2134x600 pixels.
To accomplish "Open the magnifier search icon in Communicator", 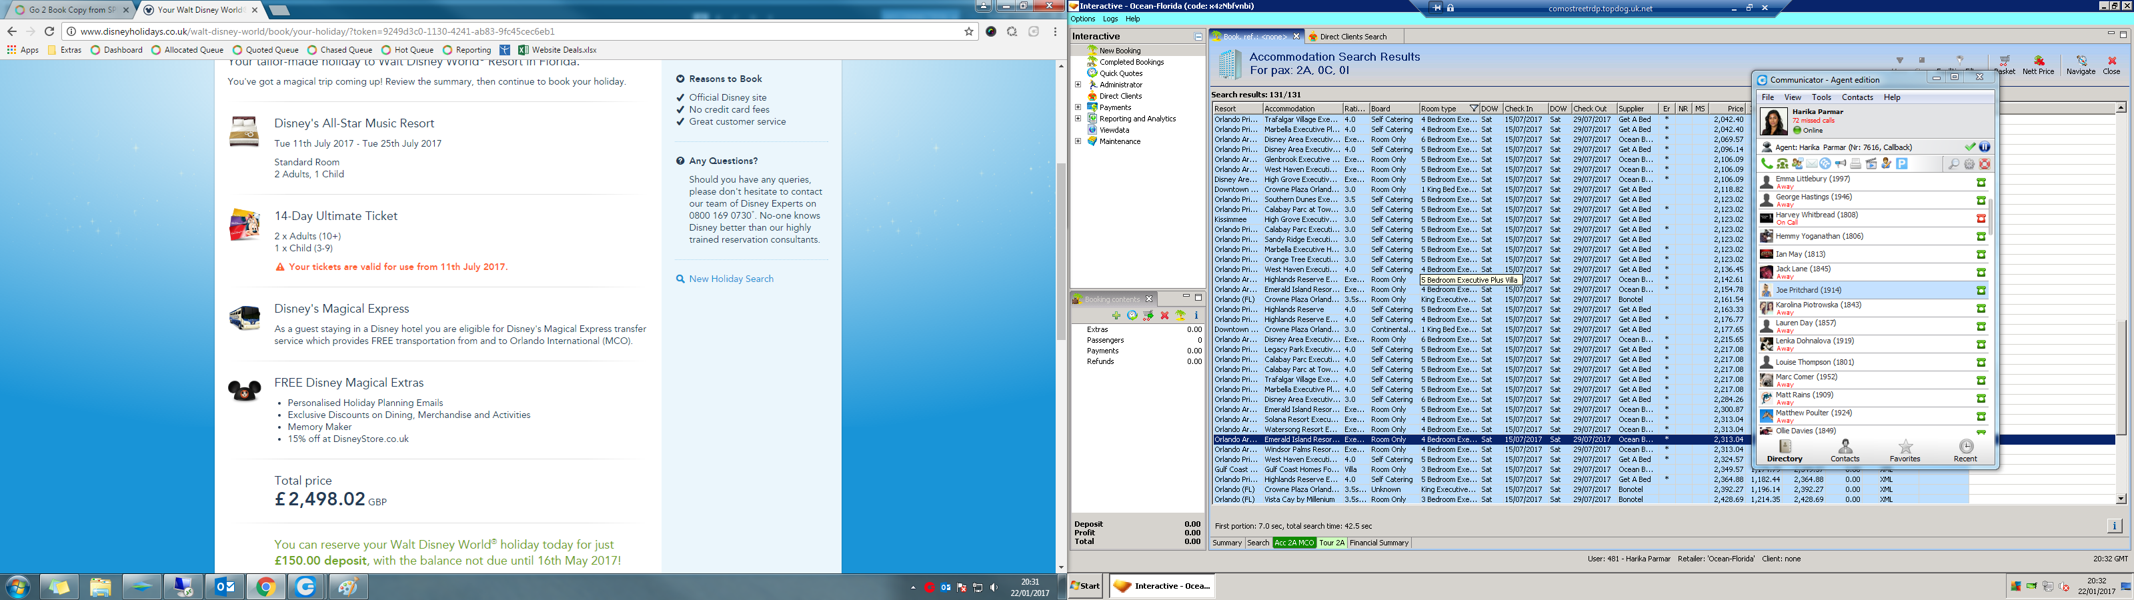I will click(x=1954, y=164).
